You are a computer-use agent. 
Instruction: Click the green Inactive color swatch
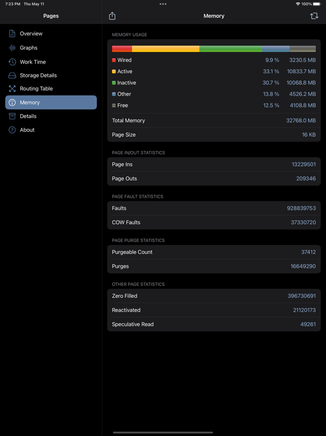(x=114, y=83)
